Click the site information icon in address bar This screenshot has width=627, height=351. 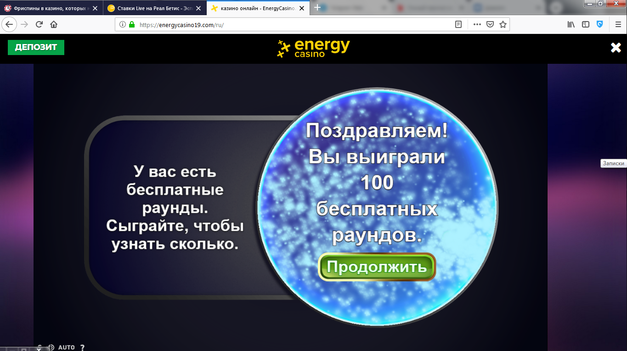click(x=123, y=24)
